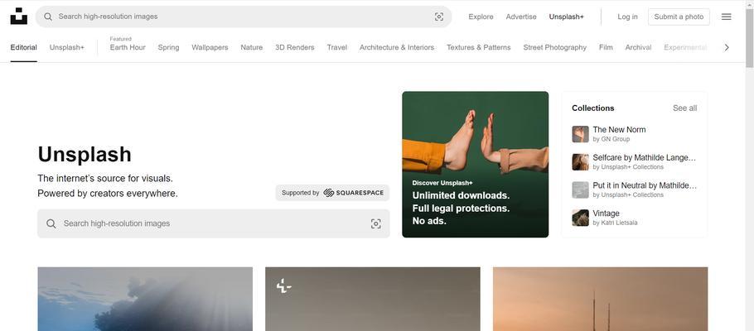This screenshot has height=331, width=754.
Task: Click the Unsplash logo home icon
Action: click(19, 17)
